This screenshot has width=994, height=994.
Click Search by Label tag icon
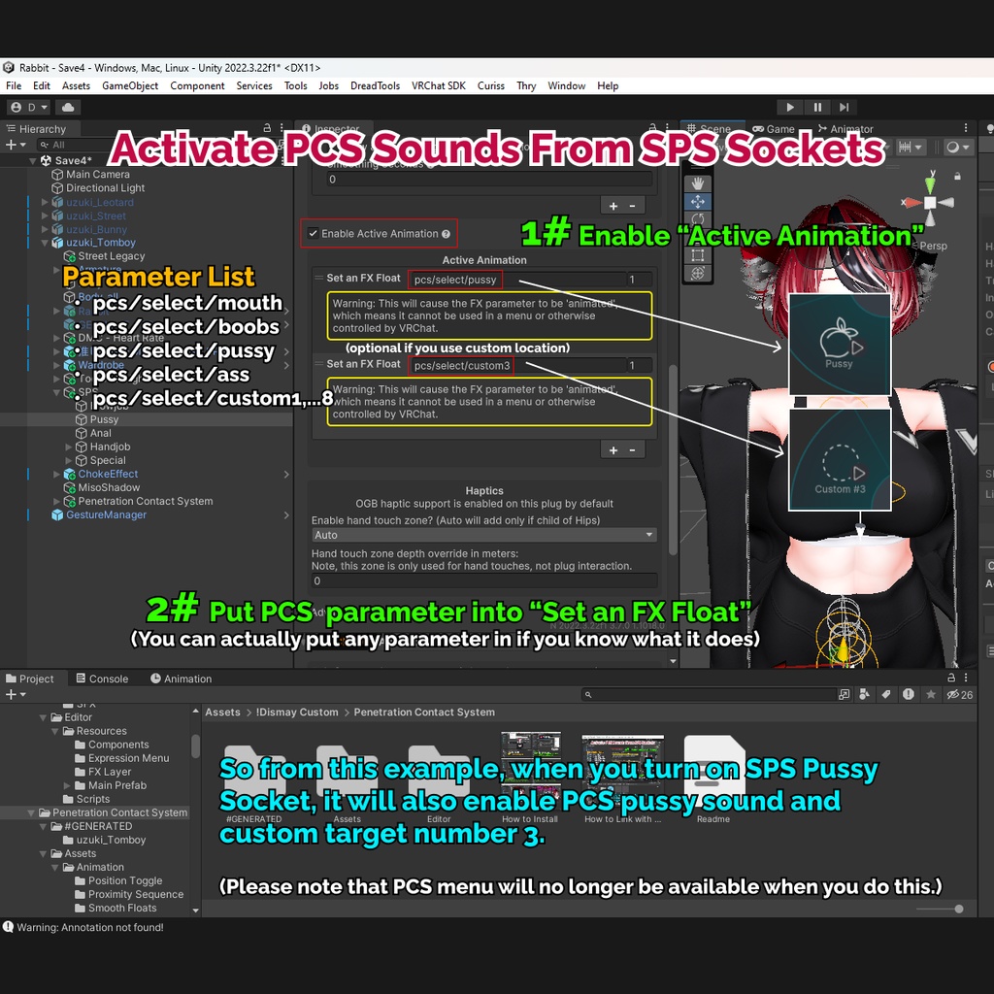(886, 695)
